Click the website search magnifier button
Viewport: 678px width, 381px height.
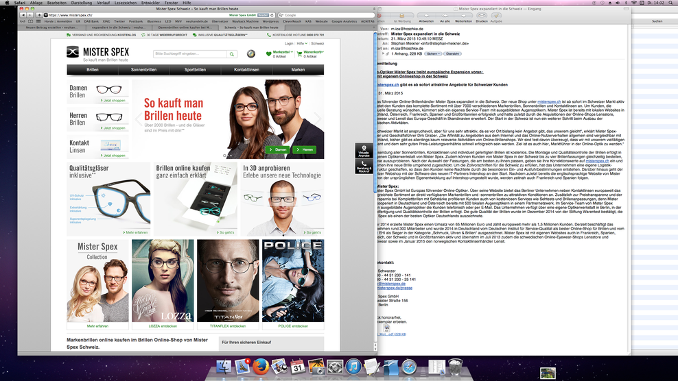[x=232, y=54]
